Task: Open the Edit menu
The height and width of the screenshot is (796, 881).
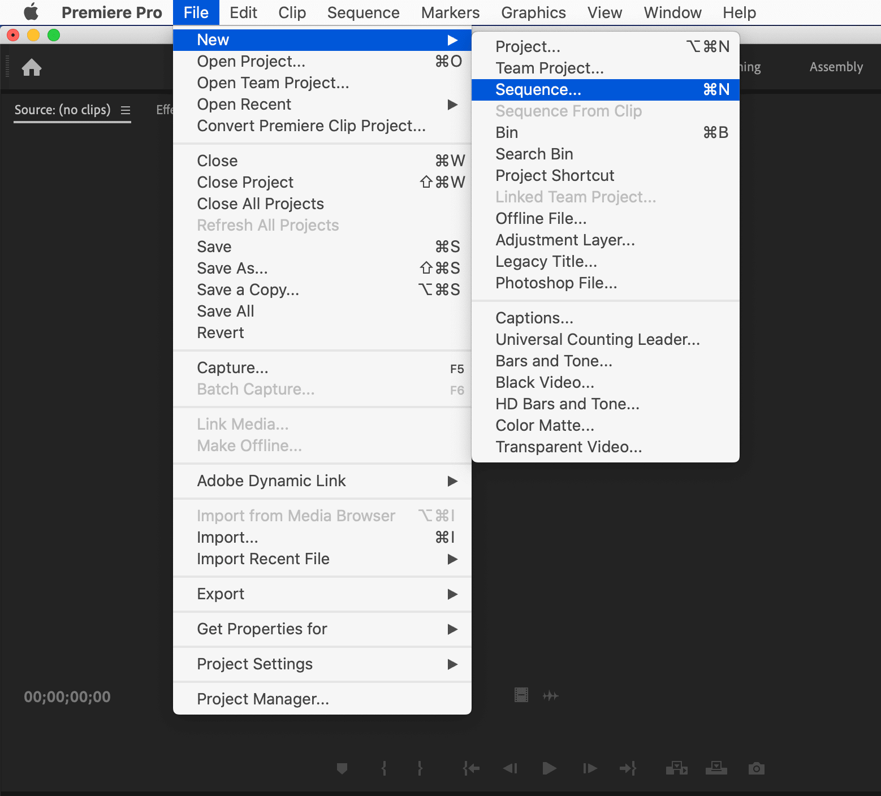Action: pyautogui.click(x=243, y=12)
